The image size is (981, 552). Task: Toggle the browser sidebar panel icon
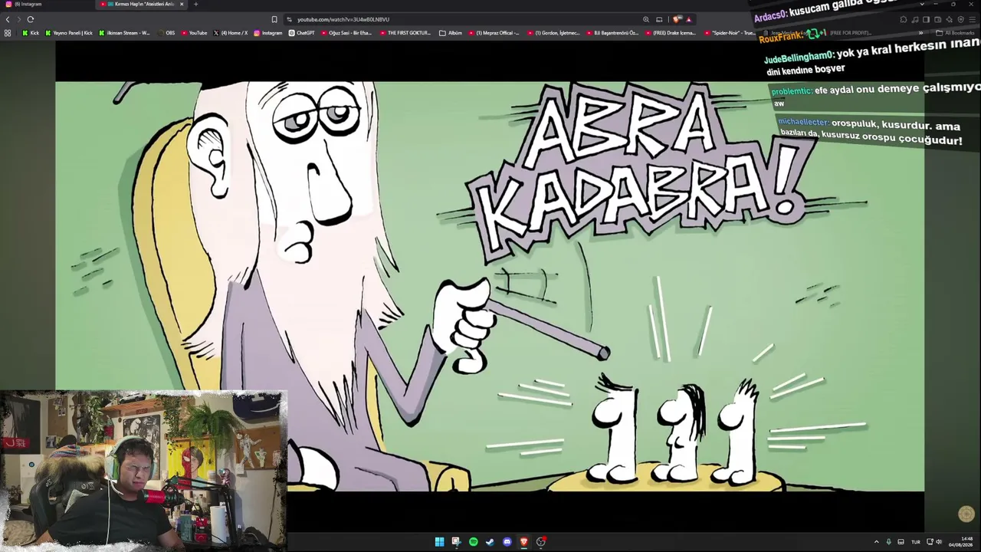pos(926,19)
